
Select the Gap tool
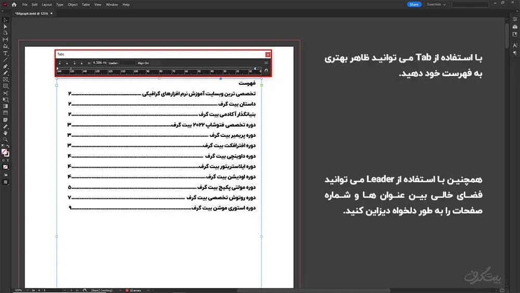tap(5, 40)
